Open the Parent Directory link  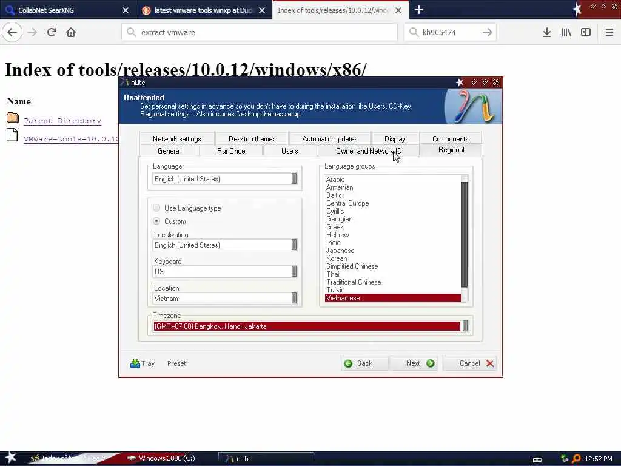pos(62,121)
